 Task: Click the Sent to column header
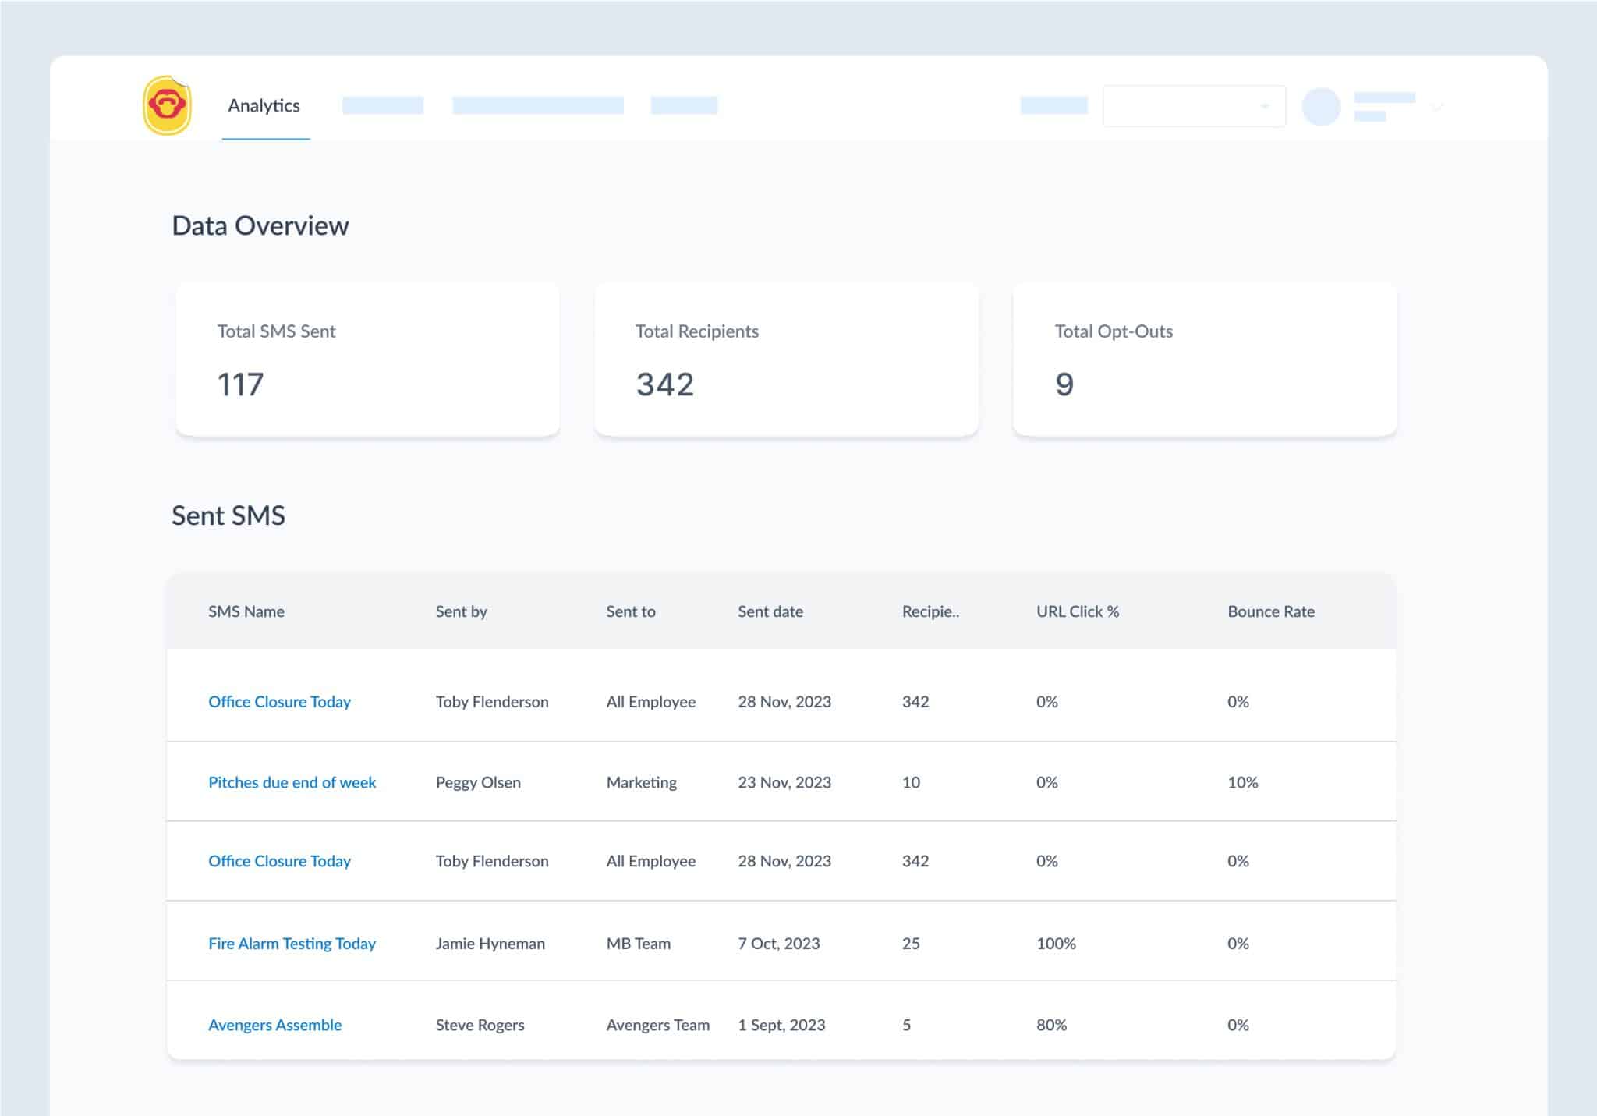(x=630, y=611)
